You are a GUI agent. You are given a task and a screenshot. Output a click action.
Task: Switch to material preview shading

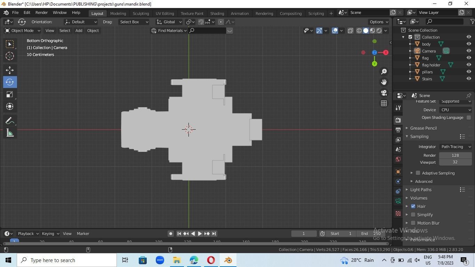pyautogui.click(x=372, y=31)
